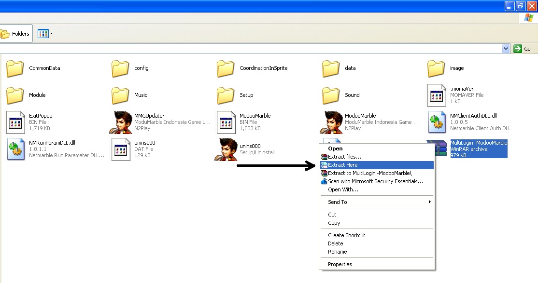This screenshot has width=538, height=283.
Task: Click the Sound folder name
Action: tap(353, 95)
